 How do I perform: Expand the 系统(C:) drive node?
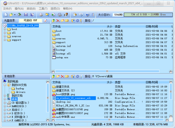click(5, 110)
